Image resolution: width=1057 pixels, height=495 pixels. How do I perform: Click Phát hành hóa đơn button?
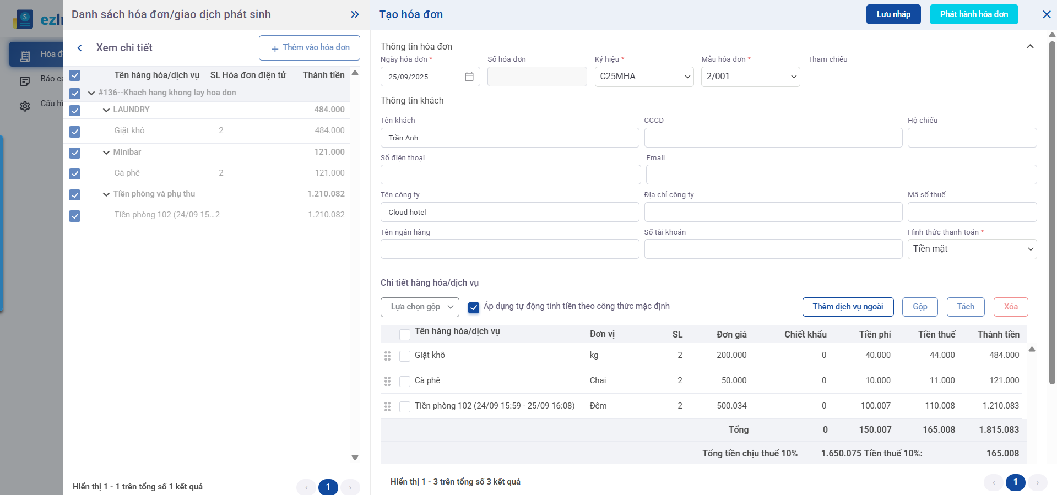click(973, 14)
